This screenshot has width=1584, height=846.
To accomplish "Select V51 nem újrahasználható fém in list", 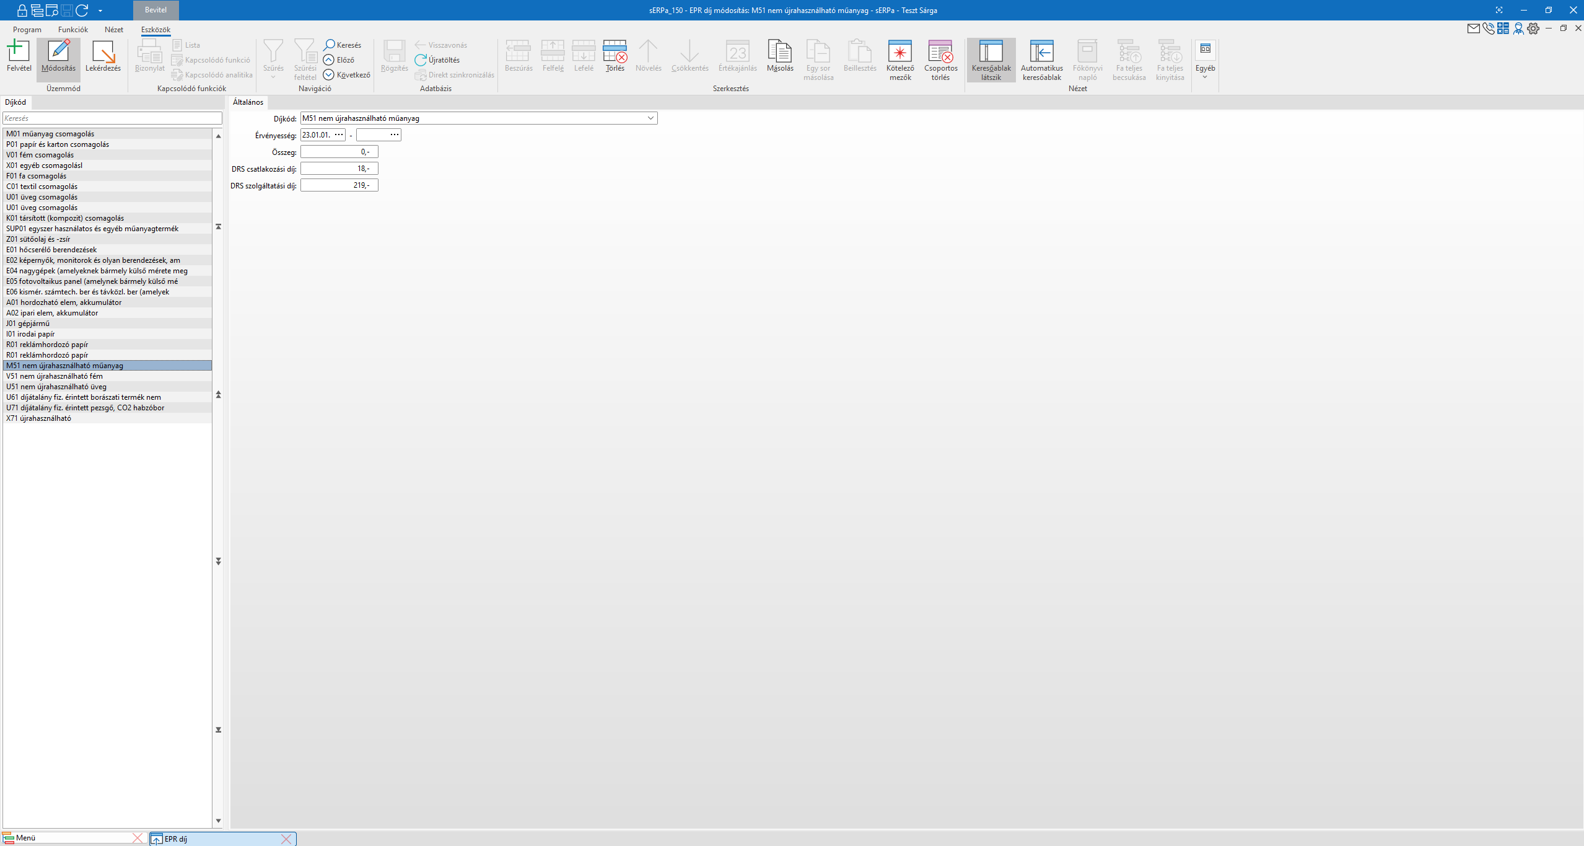I will pyautogui.click(x=55, y=376).
